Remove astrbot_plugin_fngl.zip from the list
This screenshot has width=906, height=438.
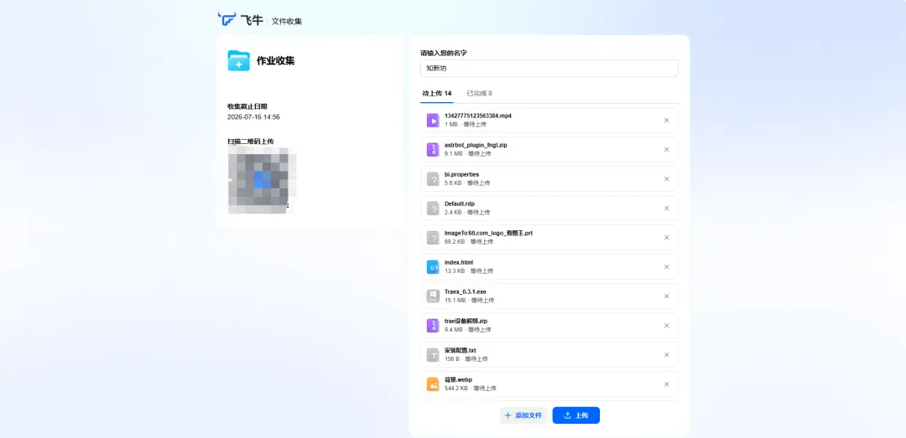click(x=666, y=149)
